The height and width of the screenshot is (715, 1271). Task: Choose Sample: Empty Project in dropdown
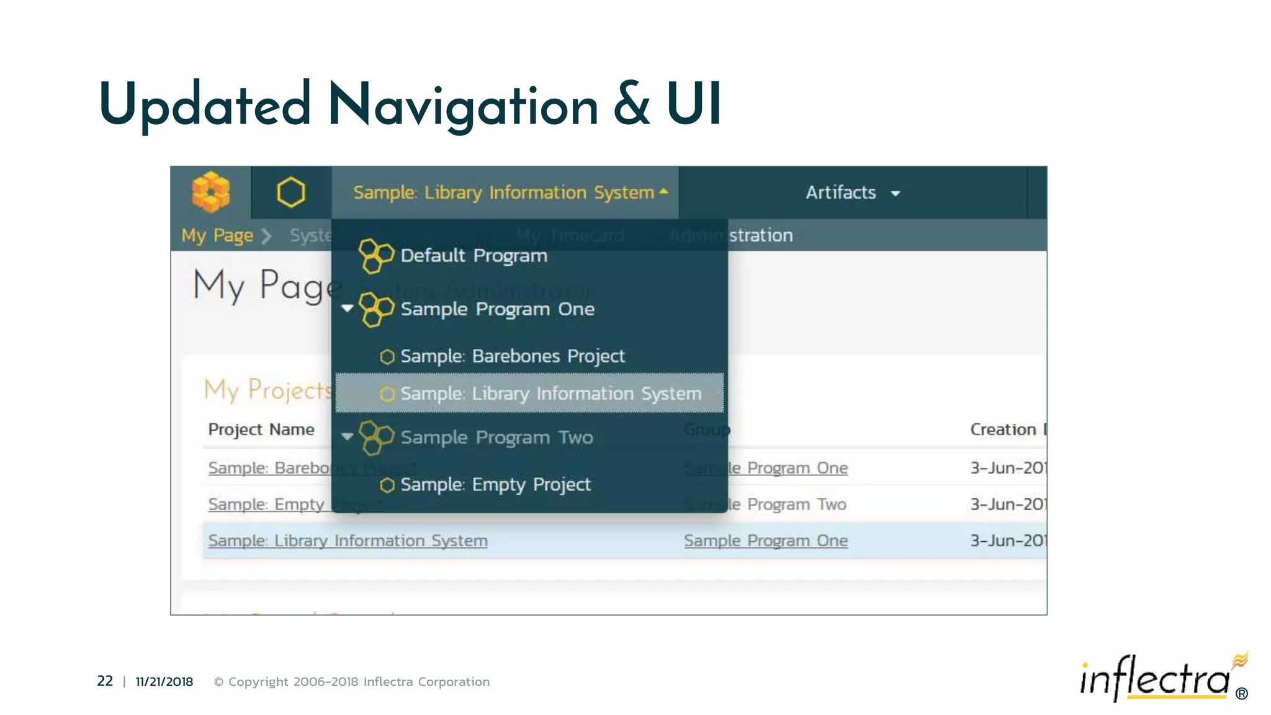click(495, 484)
